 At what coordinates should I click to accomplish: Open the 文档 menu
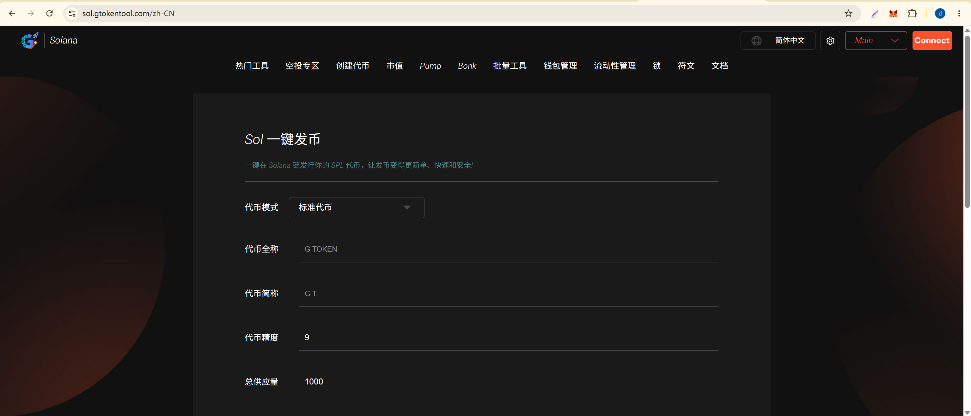tap(720, 66)
